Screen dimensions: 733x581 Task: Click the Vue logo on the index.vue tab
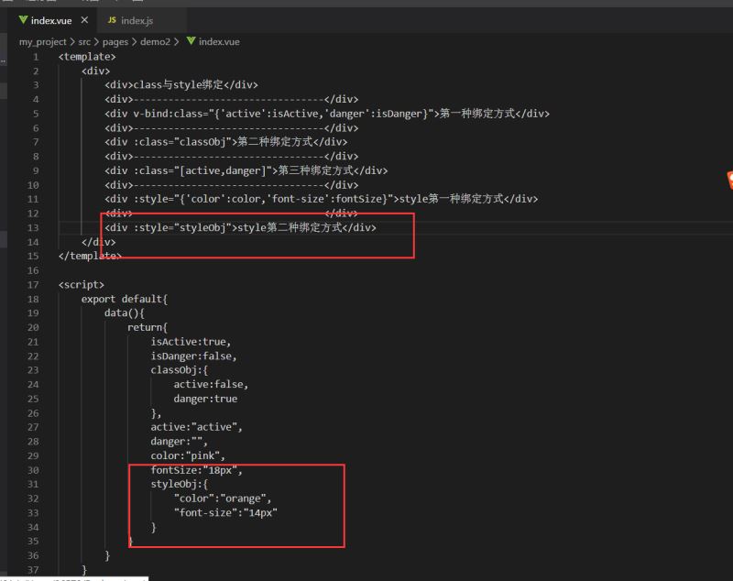23,20
